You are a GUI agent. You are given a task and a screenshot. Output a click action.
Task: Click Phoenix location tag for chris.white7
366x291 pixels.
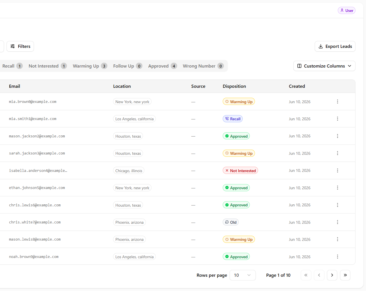(129, 222)
